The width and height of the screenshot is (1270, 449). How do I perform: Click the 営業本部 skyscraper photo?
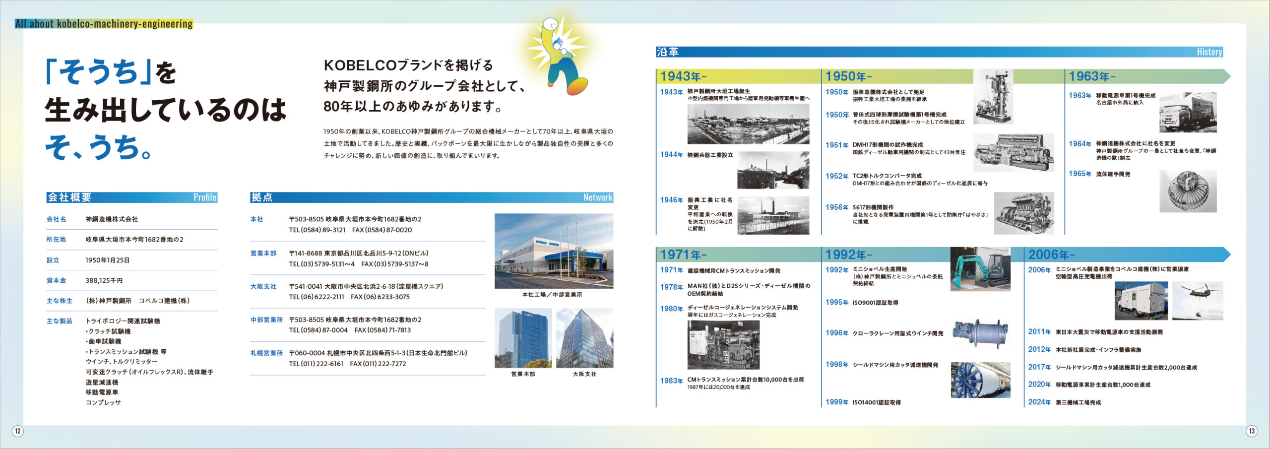[523, 338]
